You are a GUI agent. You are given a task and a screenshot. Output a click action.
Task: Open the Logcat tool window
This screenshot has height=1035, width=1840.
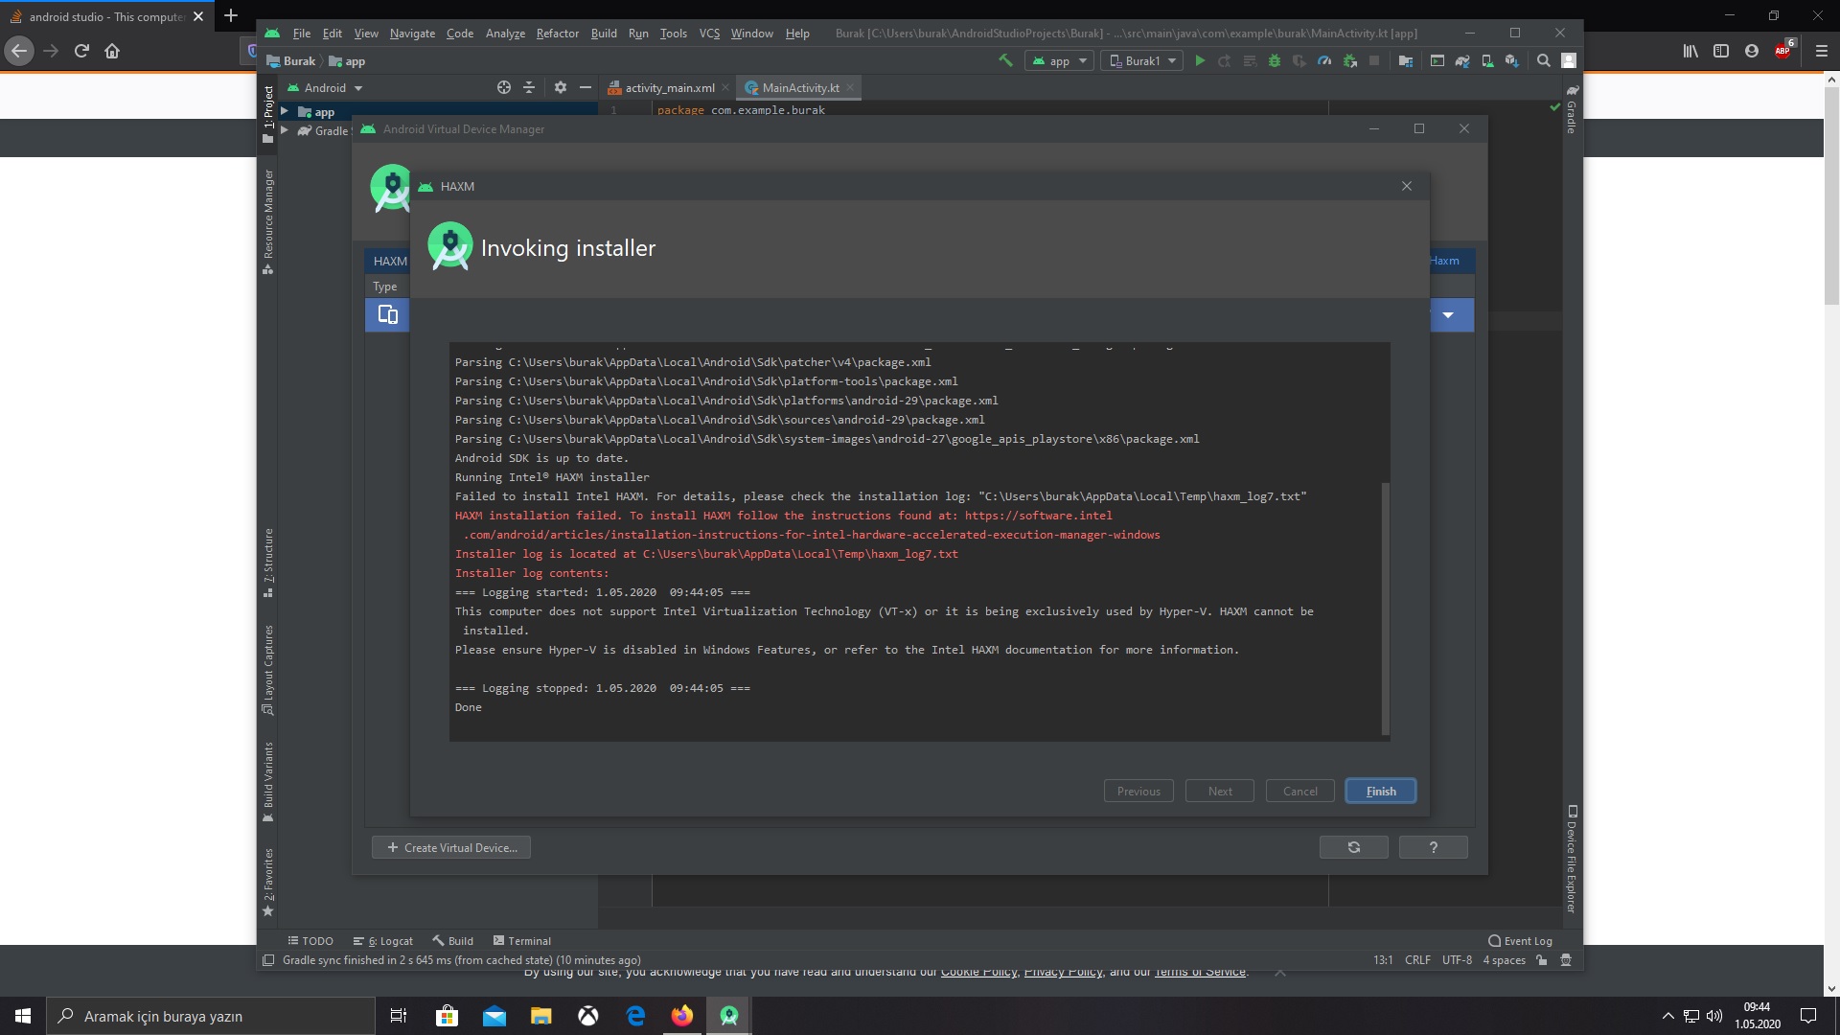pos(382,941)
